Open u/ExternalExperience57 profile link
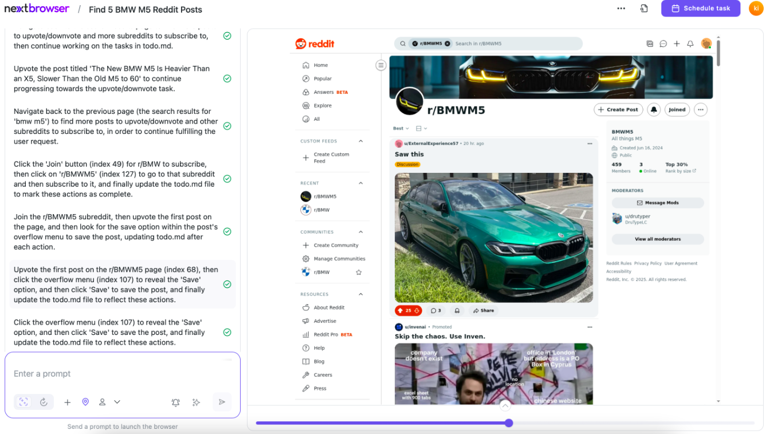The image size is (770, 434). (x=431, y=144)
